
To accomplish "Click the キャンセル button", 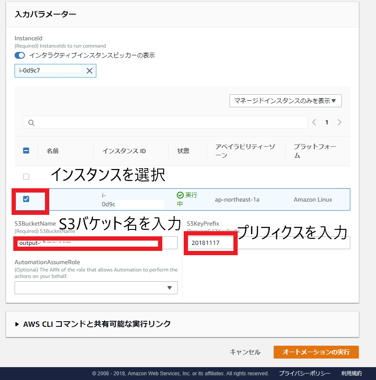I will click(245, 352).
